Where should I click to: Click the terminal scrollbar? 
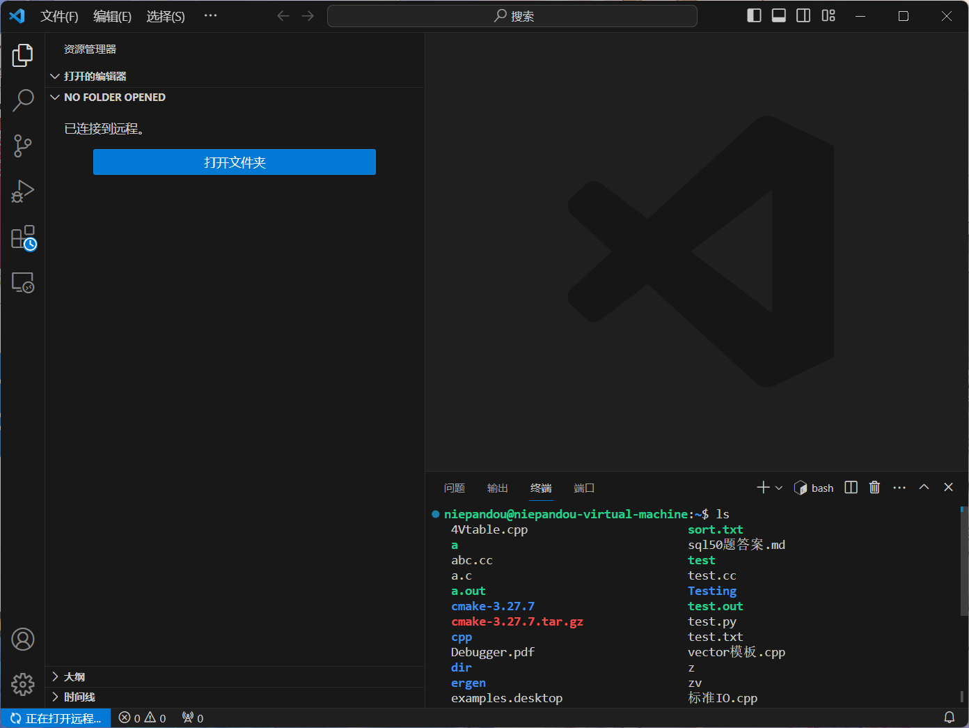tap(963, 561)
